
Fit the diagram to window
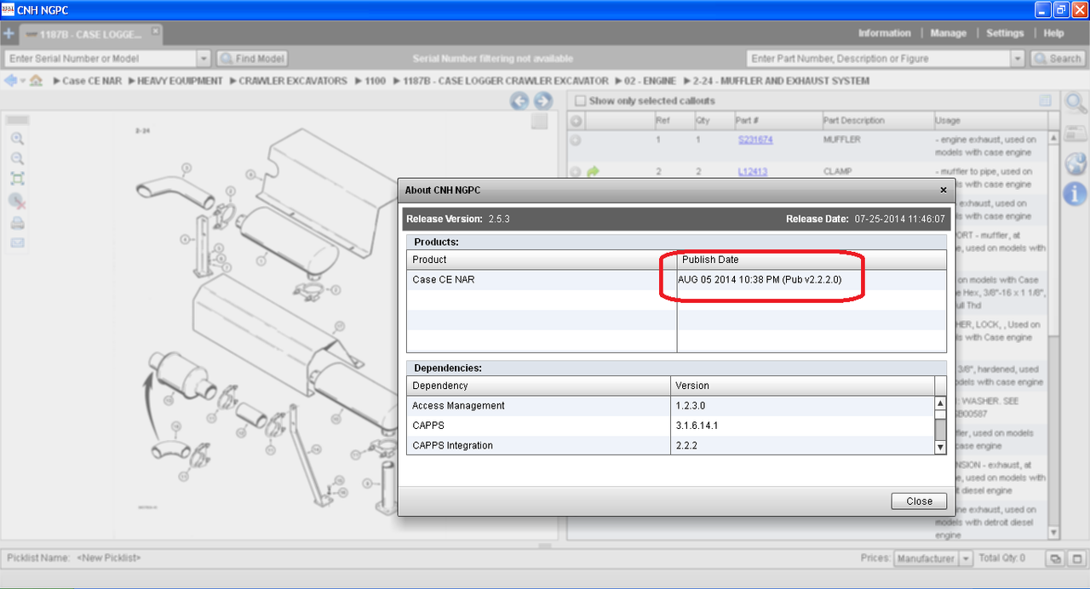point(17,179)
